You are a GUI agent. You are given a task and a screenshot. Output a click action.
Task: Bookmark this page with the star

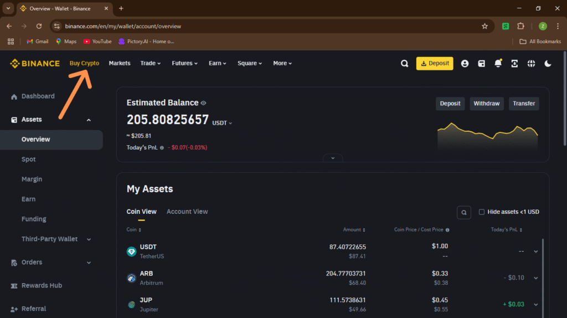coord(484,26)
